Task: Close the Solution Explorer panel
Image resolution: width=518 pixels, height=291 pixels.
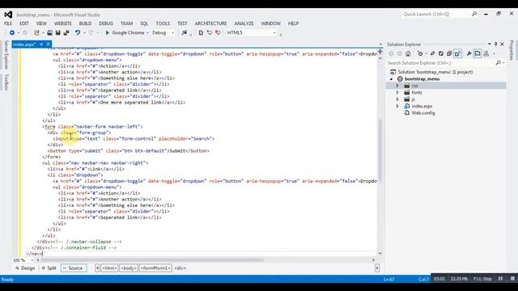Action: pyautogui.click(x=502, y=44)
